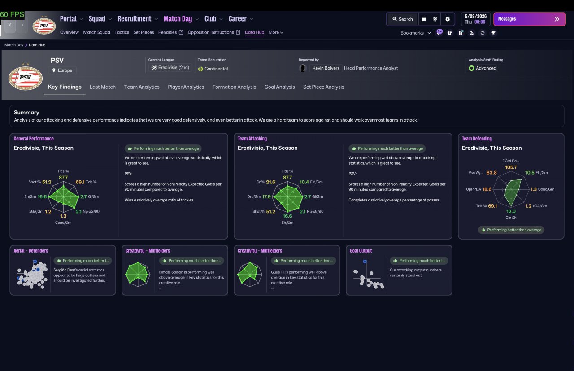Switch to the Key Findings tab

65,87
